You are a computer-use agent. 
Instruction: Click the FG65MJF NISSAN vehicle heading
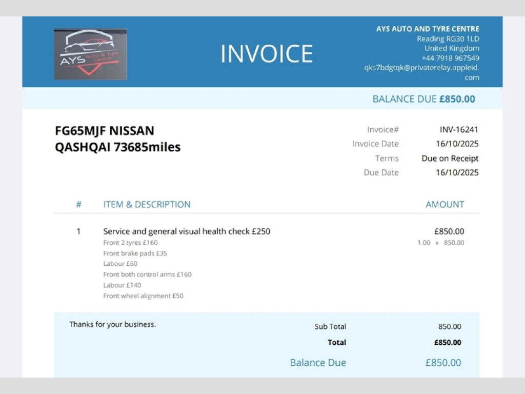point(105,131)
